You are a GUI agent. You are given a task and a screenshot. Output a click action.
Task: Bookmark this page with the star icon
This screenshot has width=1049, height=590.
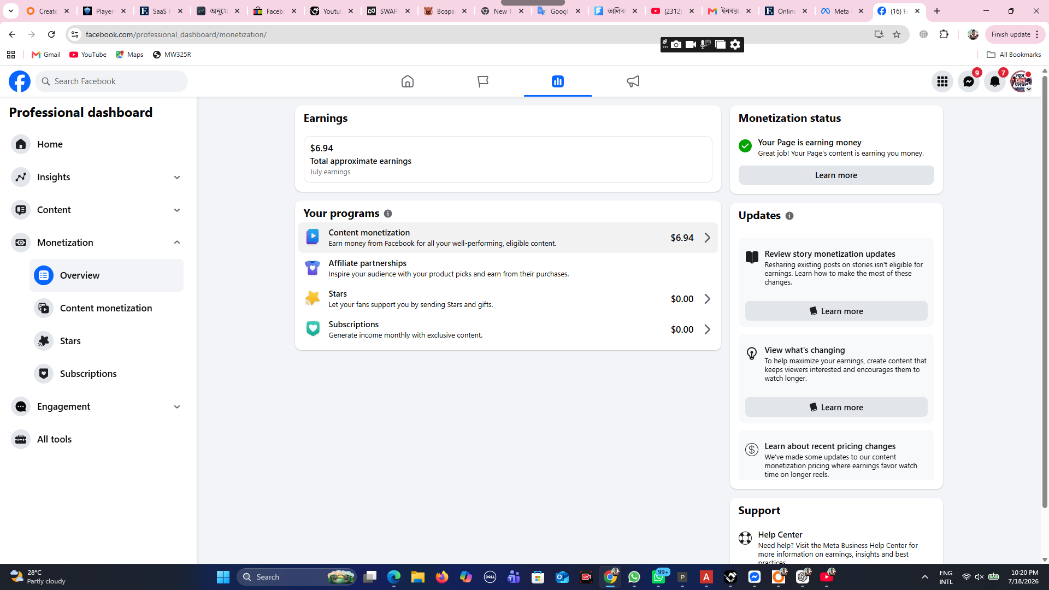(x=897, y=34)
